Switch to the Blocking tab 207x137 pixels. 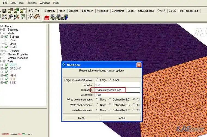73,11
